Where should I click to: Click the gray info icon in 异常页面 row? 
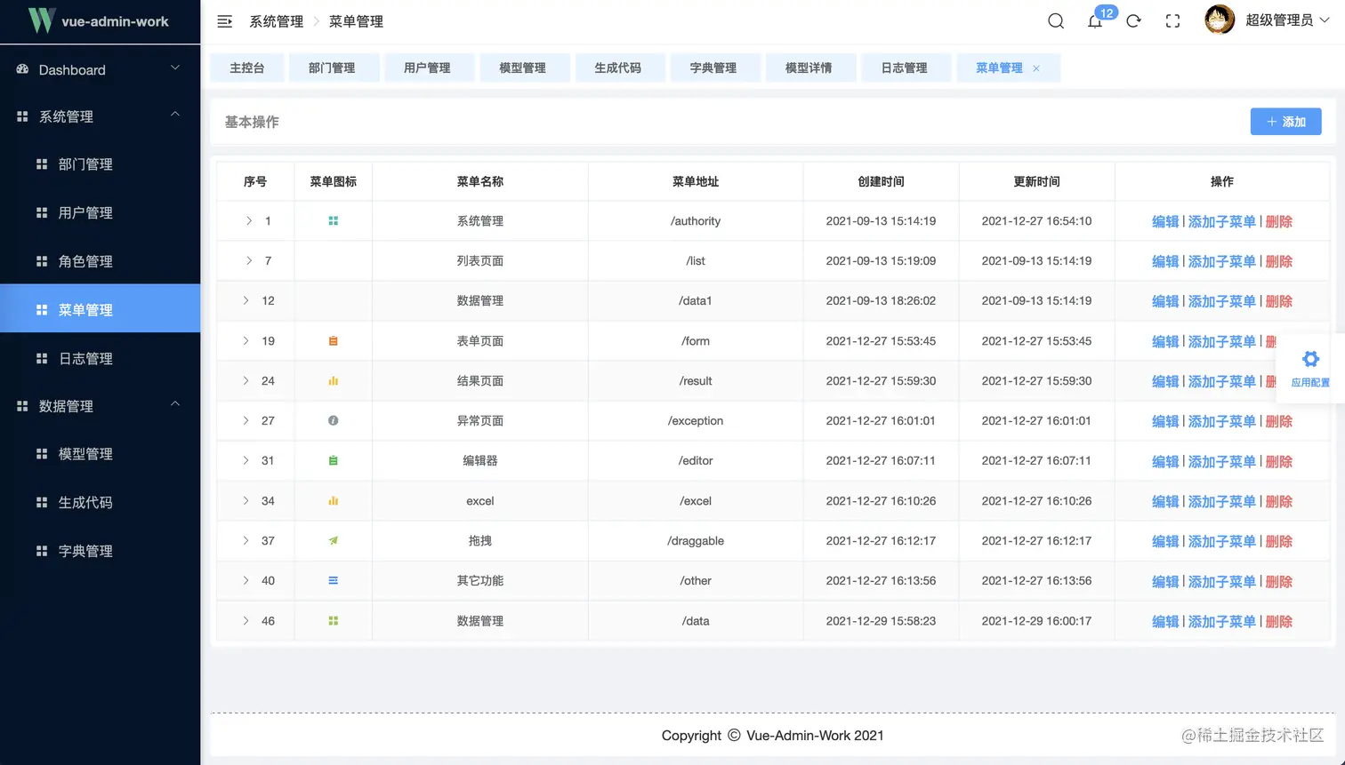(333, 420)
